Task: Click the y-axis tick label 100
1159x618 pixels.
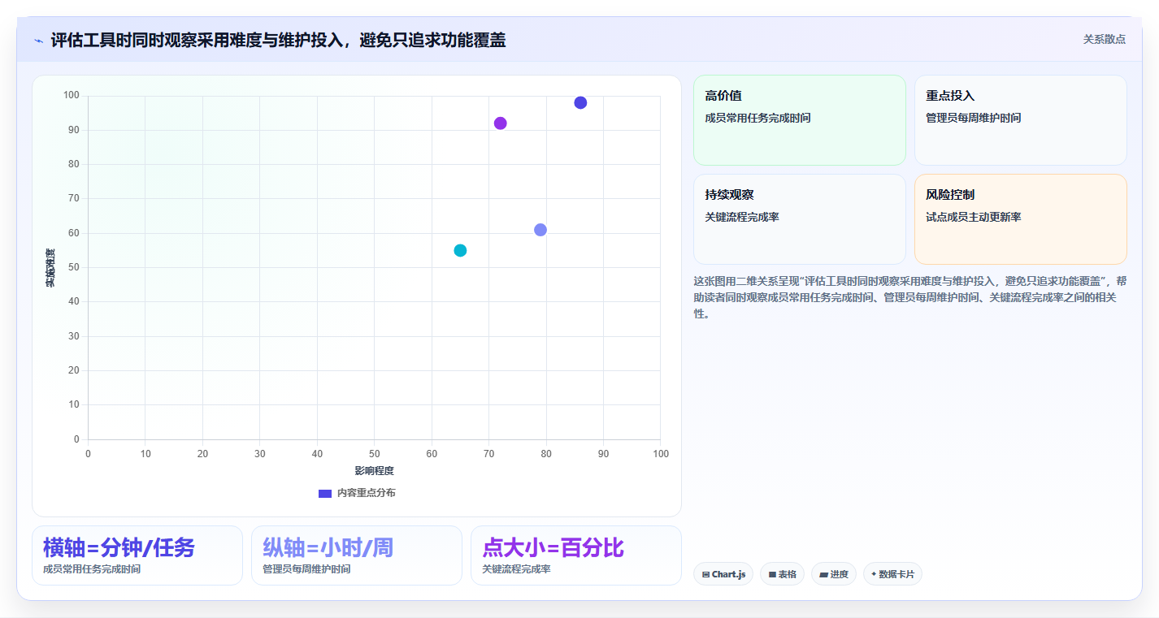Action: (x=71, y=96)
